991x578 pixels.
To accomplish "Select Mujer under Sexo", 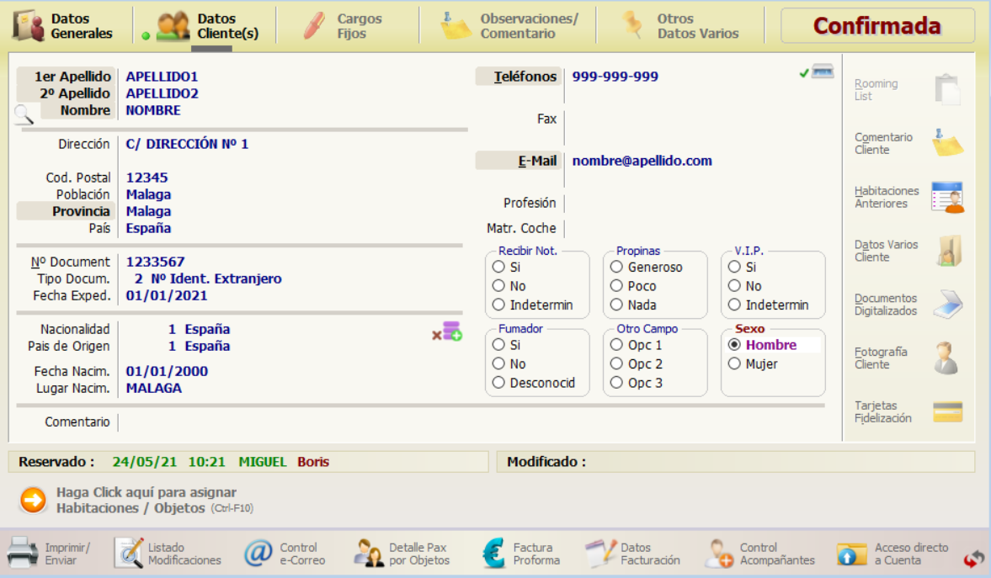I will tap(734, 364).
